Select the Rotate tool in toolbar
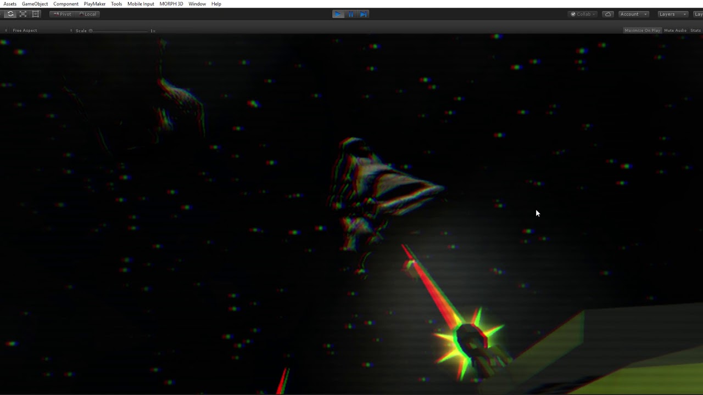Viewport: 703px width, 395px height. pyautogui.click(x=10, y=14)
